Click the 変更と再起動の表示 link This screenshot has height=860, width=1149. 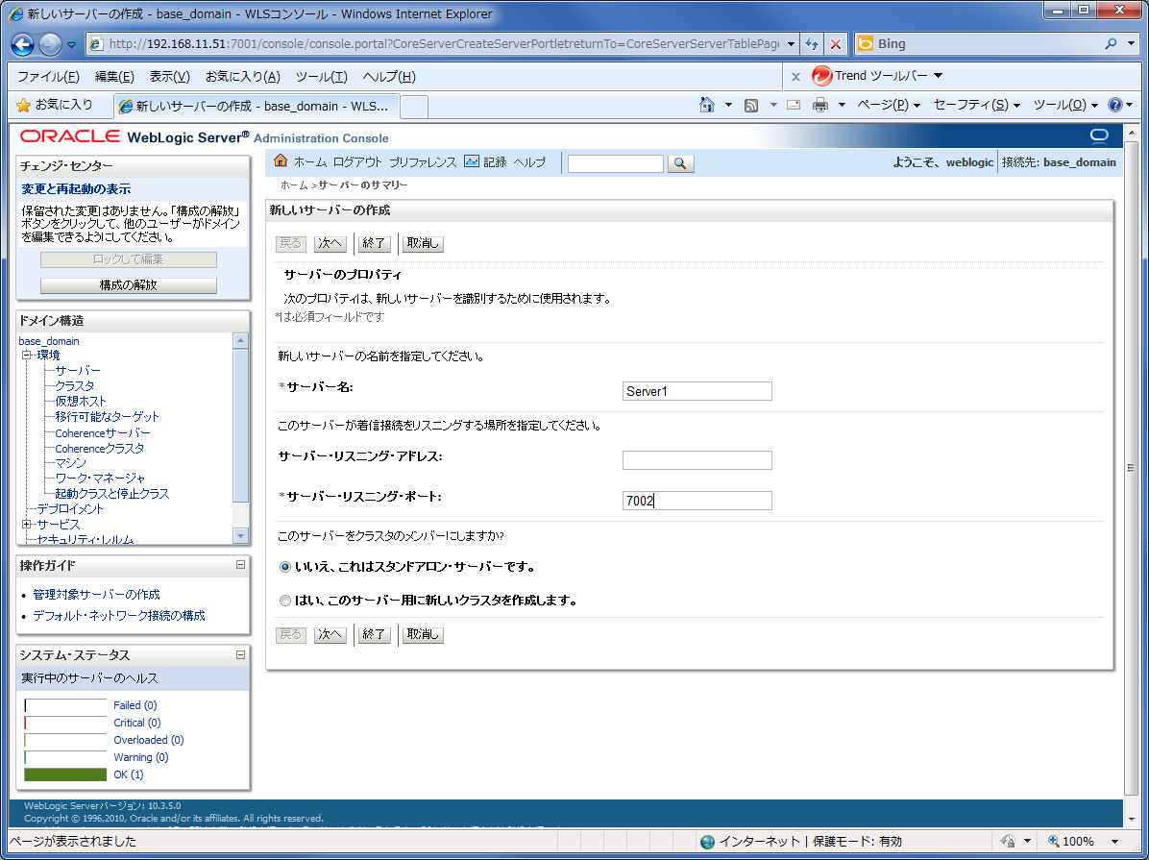pyautogui.click(x=76, y=189)
